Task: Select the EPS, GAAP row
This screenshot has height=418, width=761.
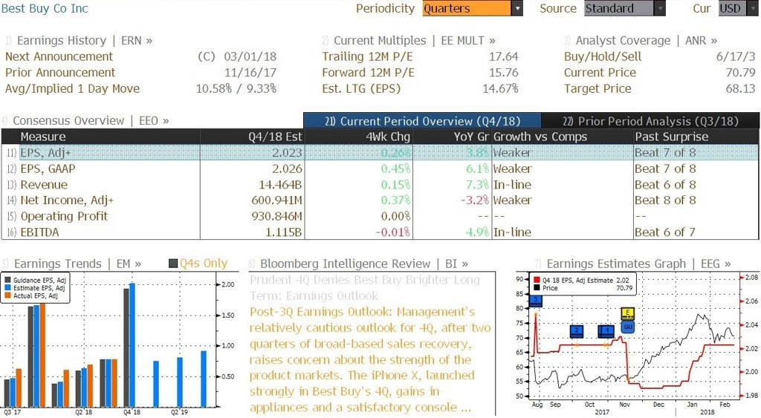Action: (x=380, y=169)
